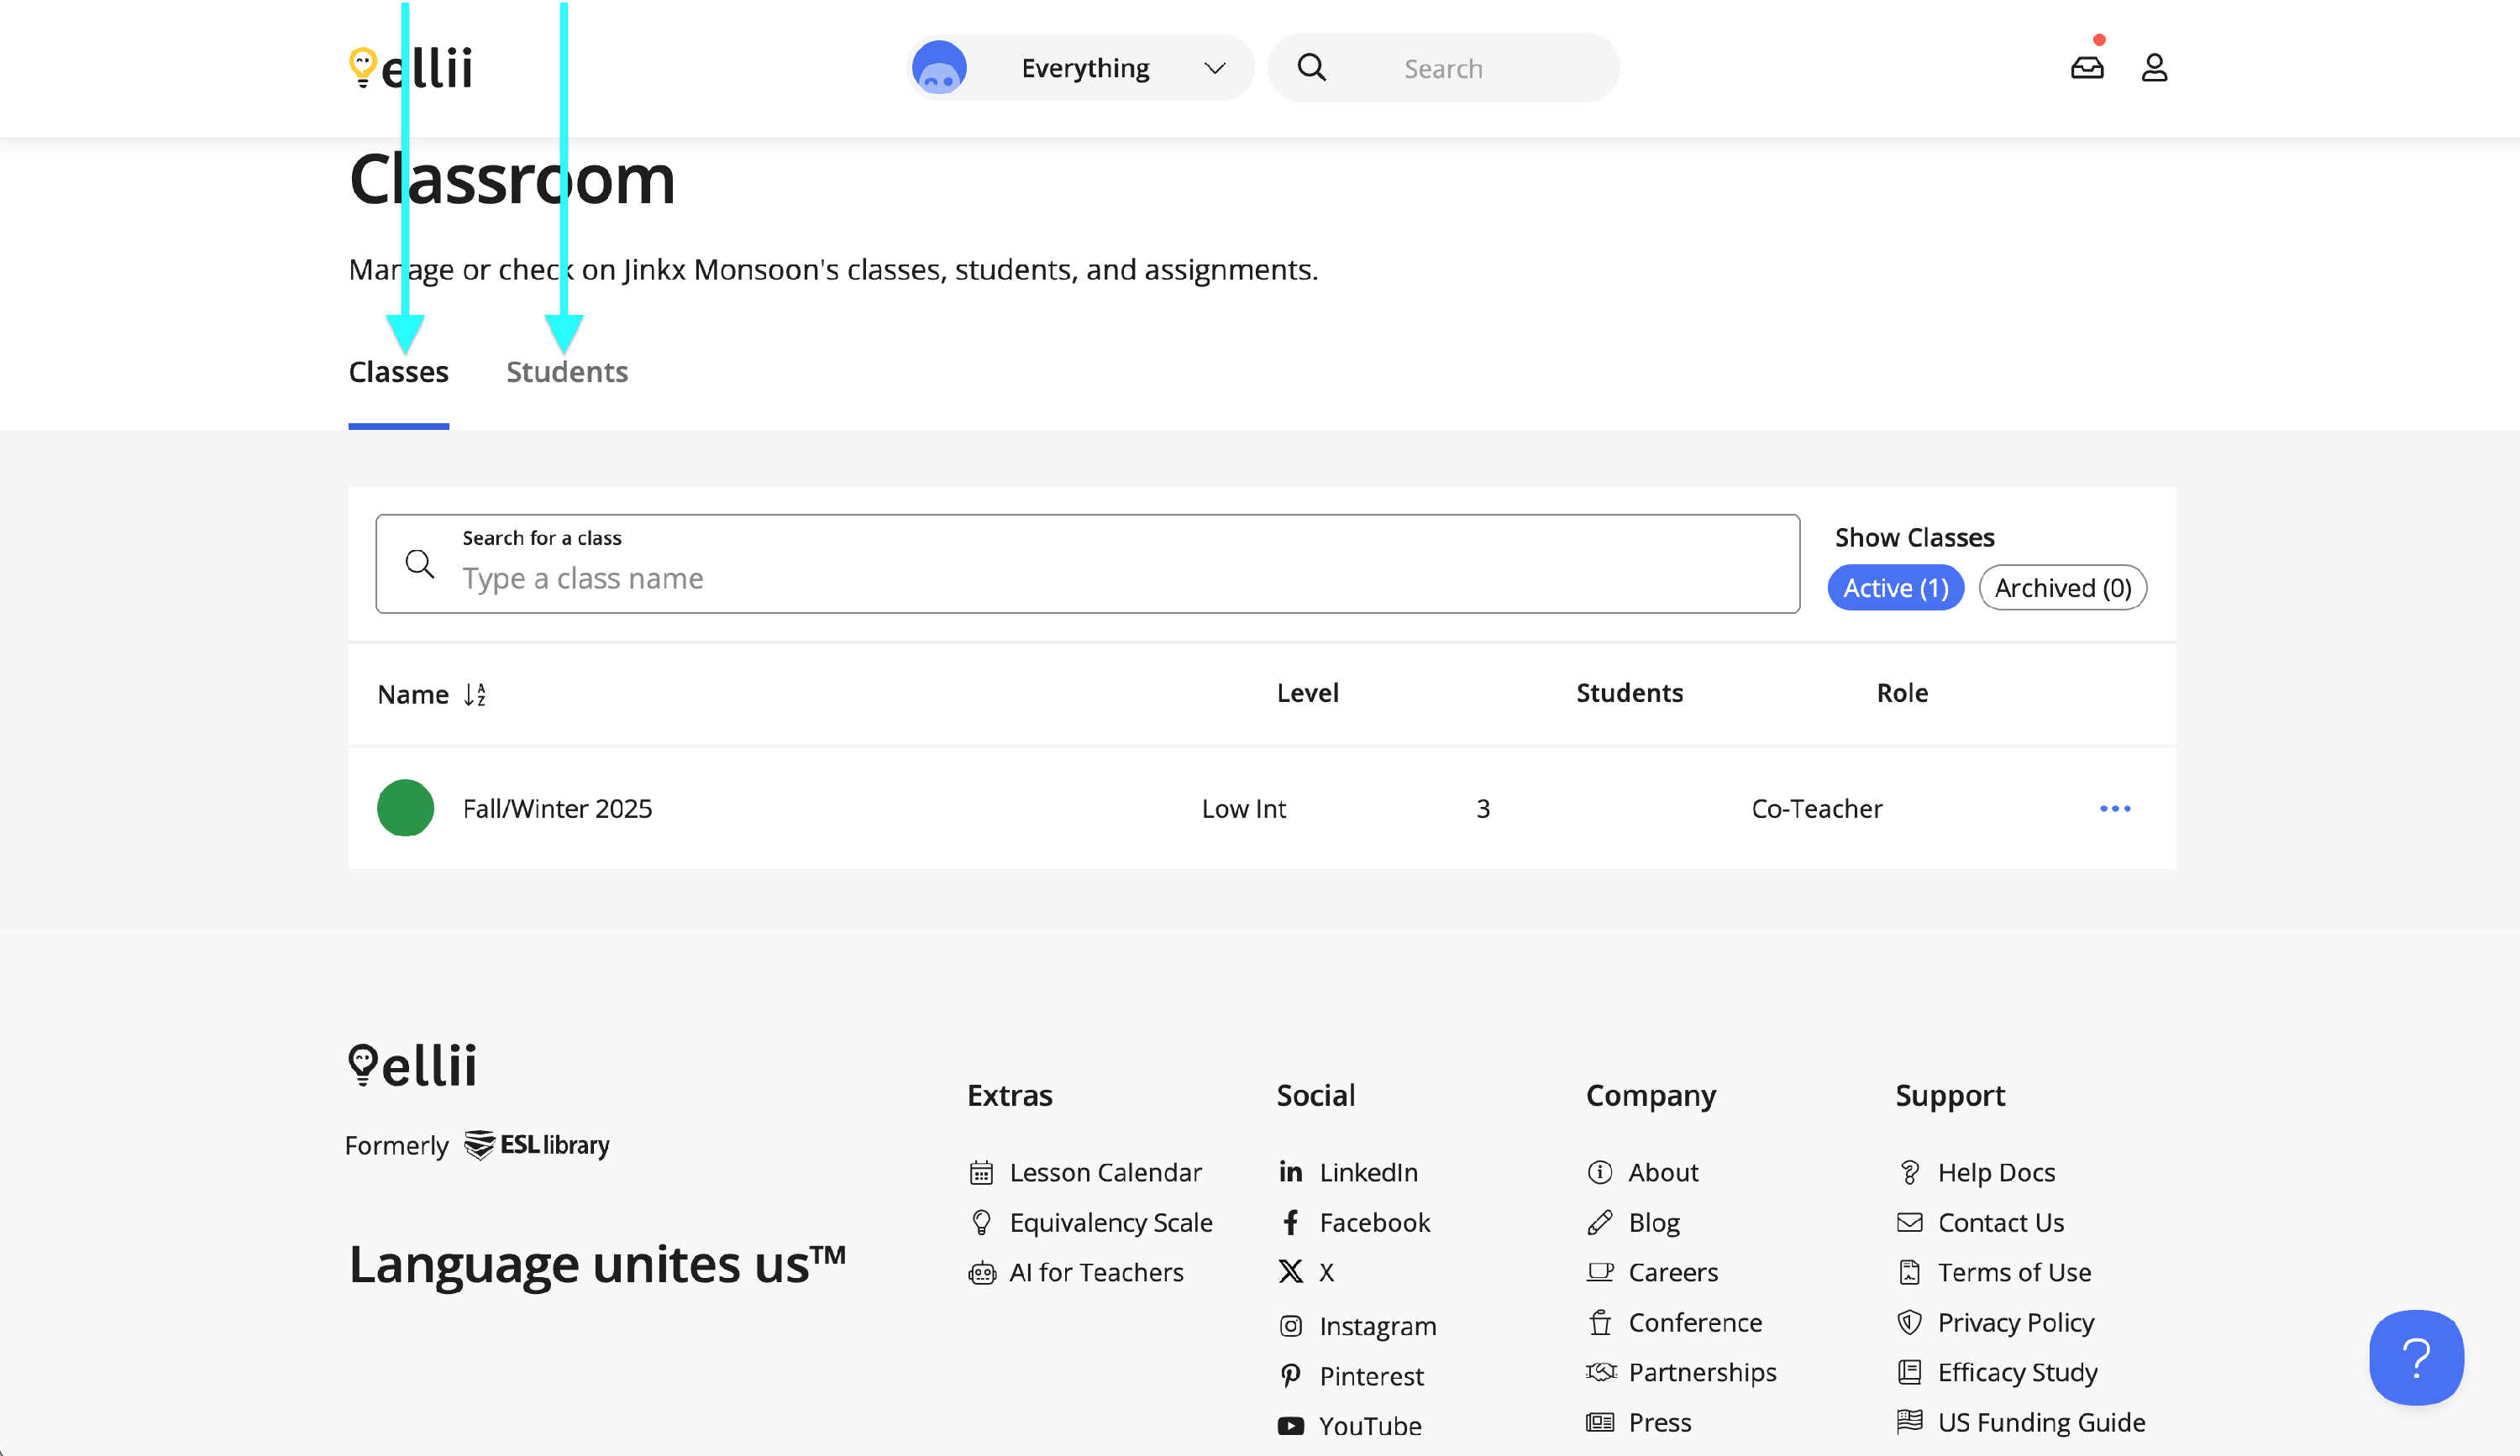The width and height of the screenshot is (2520, 1456).
Task: Click the YouTube social icon link
Action: tap(1290, 1426)
